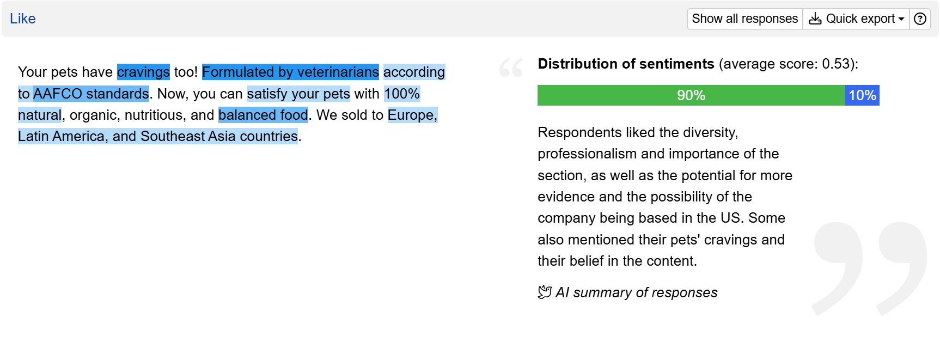Image resolution: width=940 pixels, height=355 pixels.
Task: Click the Quick export download icon
Action: coord(815,19)
